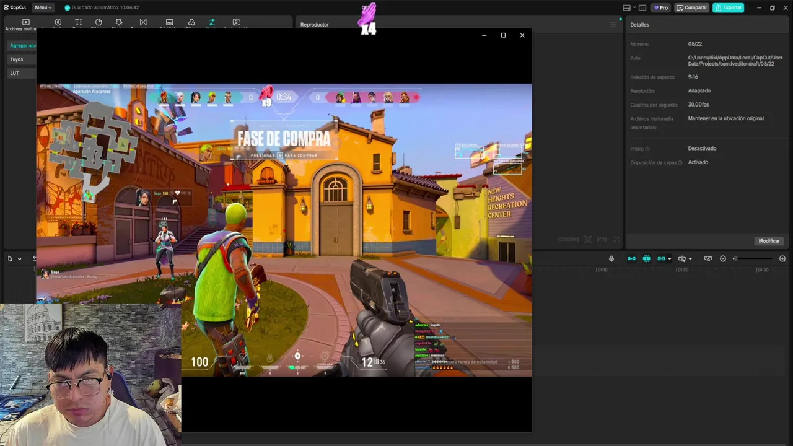Viewport: 793px width, 446px height.
Task: Click the player scope focus icon
Action: [x=587, y=240]
